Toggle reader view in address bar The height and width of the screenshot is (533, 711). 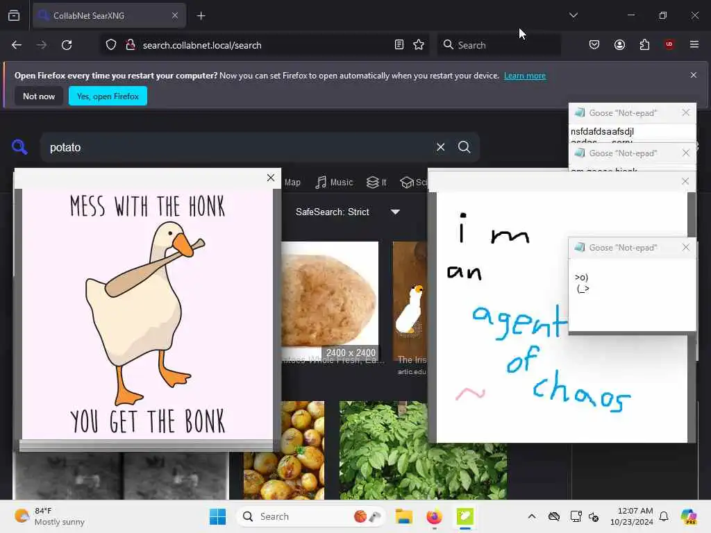click(x=399, y=45)
